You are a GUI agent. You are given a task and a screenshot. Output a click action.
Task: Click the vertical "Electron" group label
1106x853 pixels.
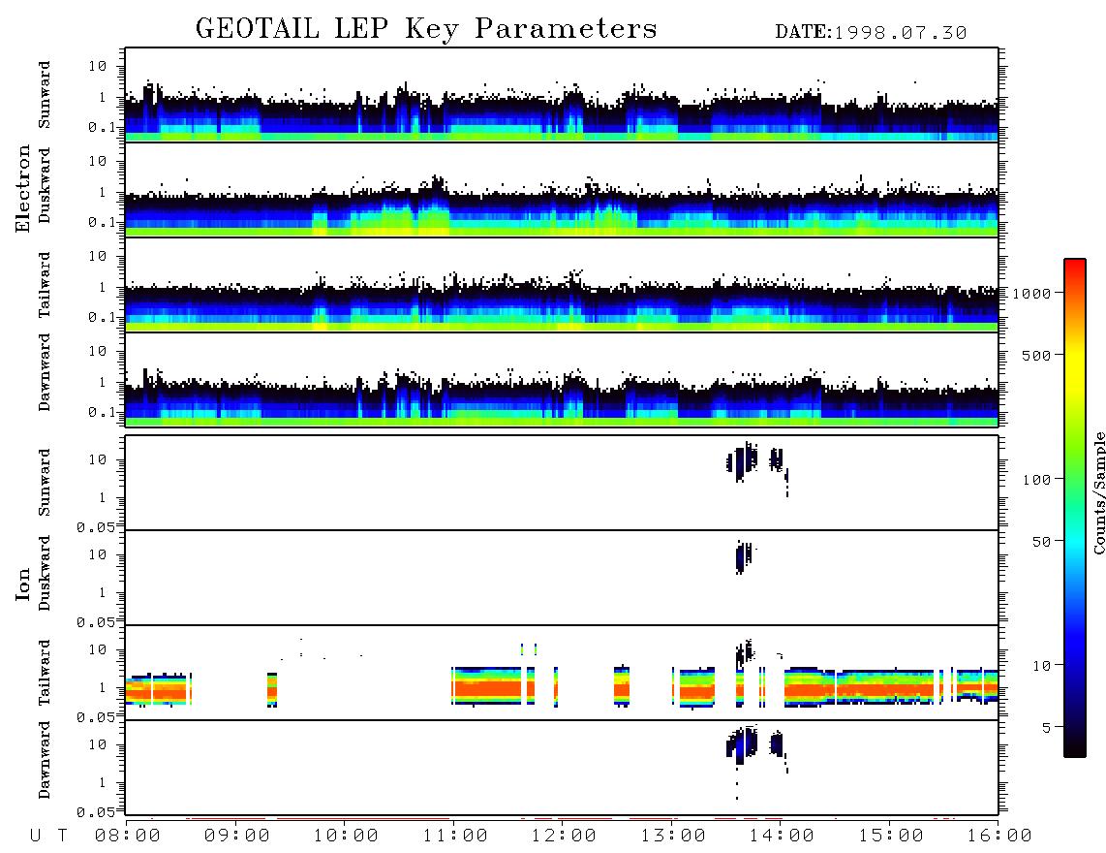tap(23, 189)
